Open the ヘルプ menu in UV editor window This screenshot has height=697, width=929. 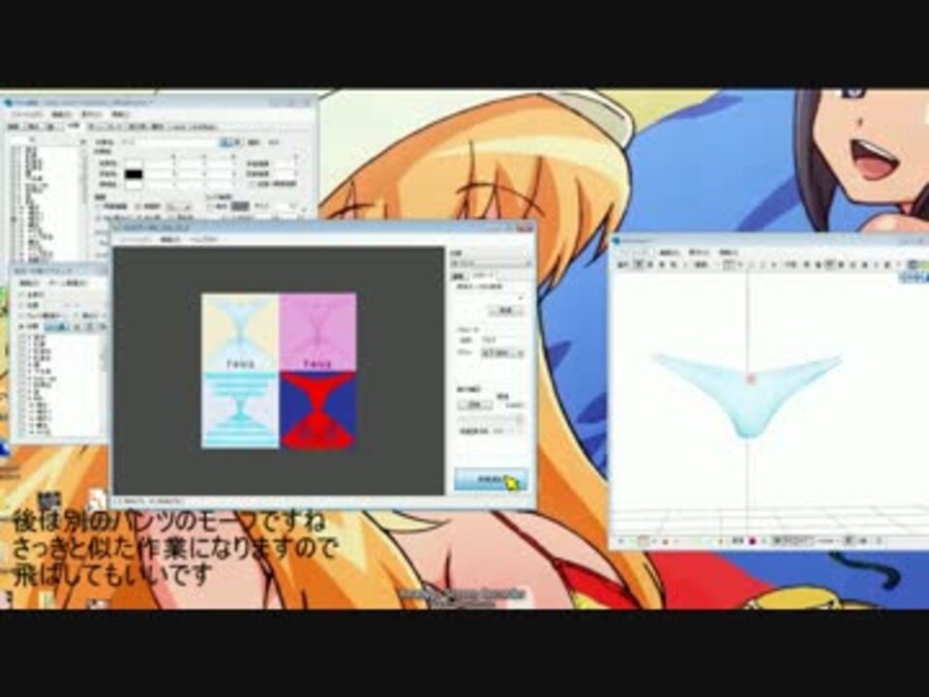tap(204, 239)
